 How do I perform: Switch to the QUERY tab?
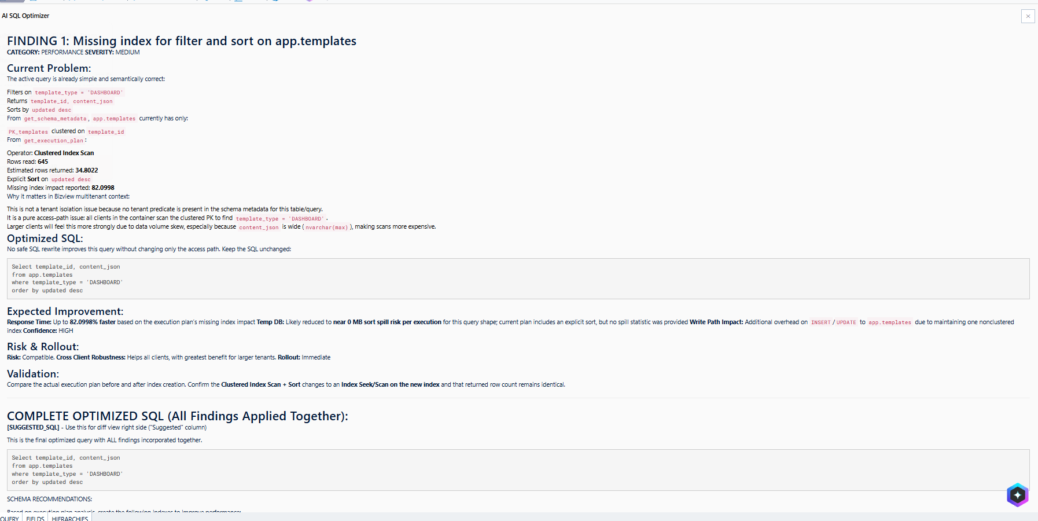[x=10, y=518]
